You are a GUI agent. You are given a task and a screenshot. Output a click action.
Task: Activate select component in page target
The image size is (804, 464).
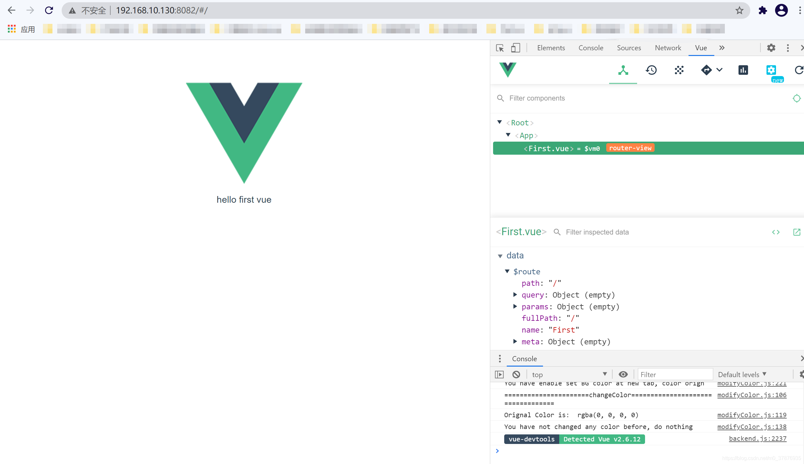(x=796, y=98)
